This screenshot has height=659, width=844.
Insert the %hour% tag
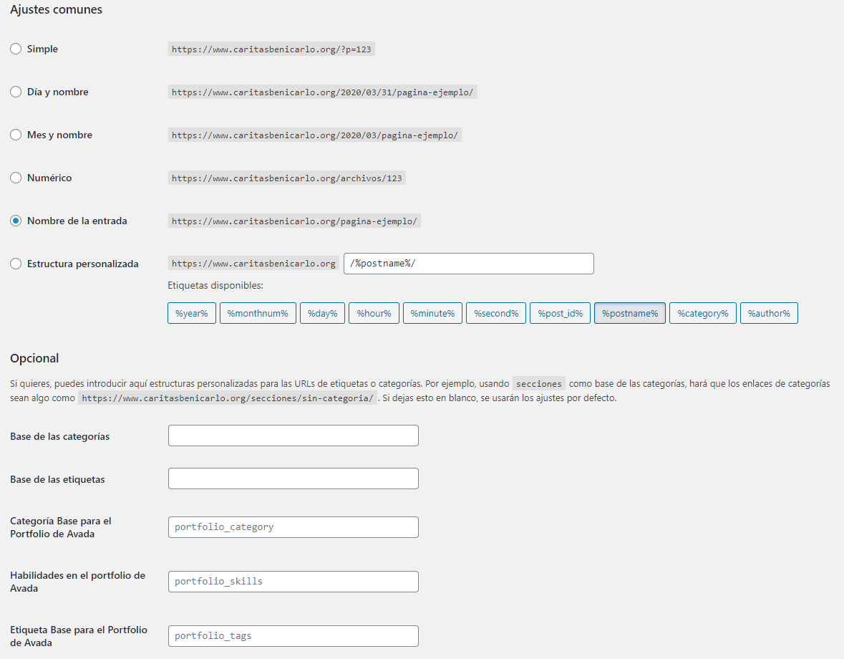point(374,313)
